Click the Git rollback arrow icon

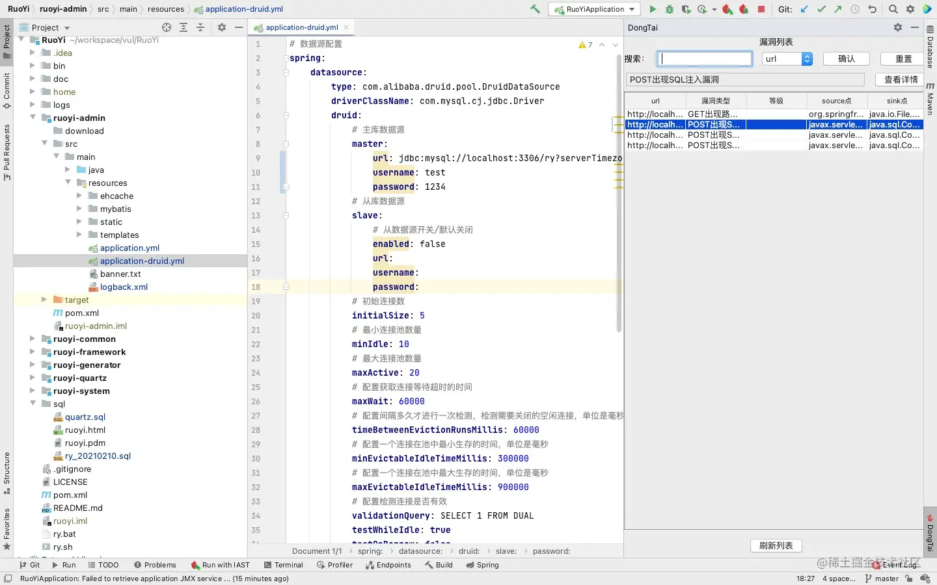(x=872, y=9)
